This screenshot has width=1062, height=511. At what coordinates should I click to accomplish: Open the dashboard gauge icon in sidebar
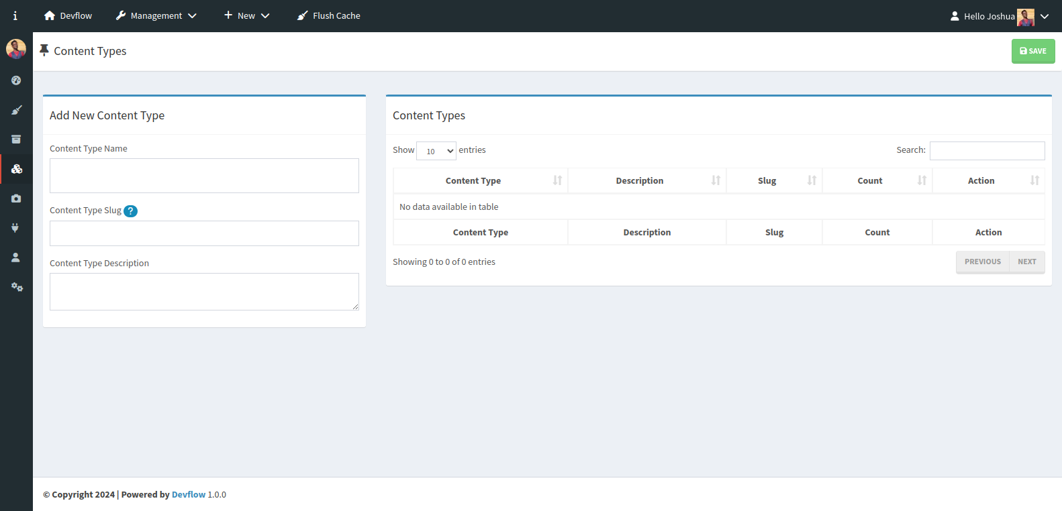coord(16,80)
